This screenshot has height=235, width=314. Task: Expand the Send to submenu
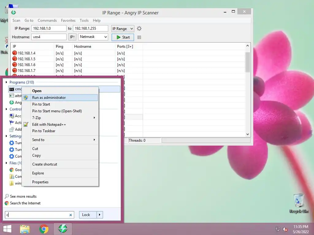point(94,140)
